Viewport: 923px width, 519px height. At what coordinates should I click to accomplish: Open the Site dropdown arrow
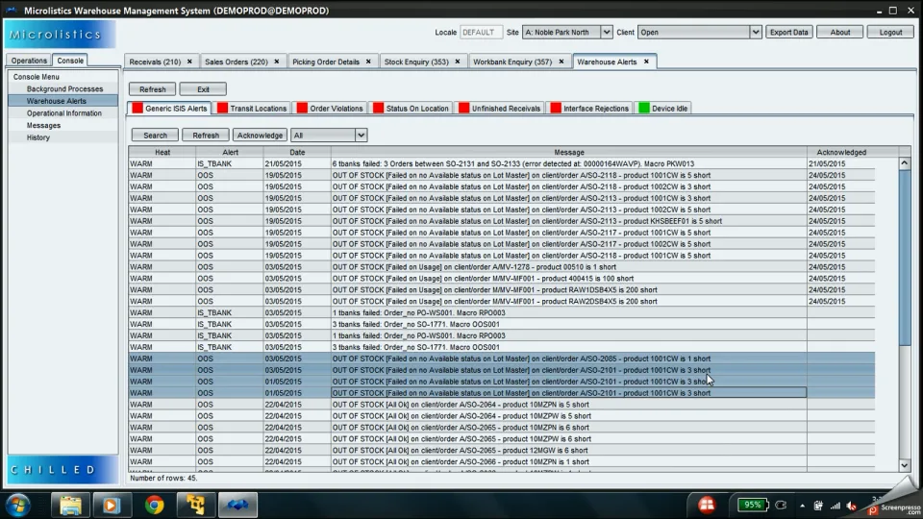606,32
